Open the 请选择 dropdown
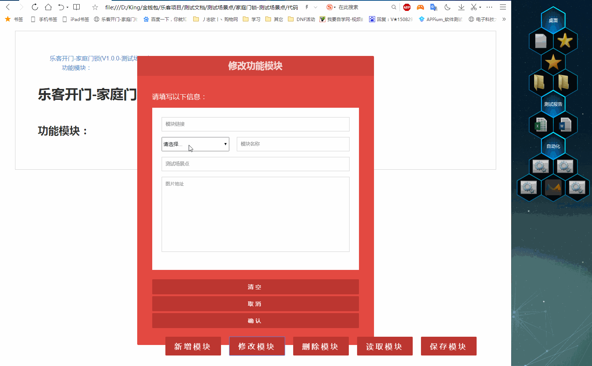The image size is (592, 366). pos(195,144)
